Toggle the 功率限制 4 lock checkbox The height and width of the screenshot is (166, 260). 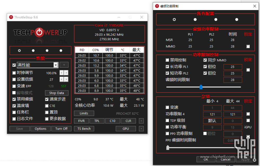(248, 114)
